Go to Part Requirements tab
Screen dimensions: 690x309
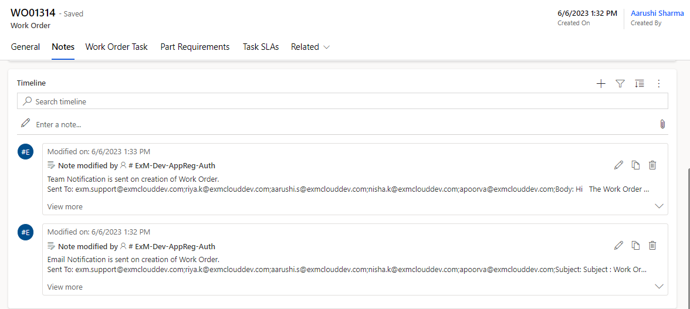pyautogui.click(x=195, y=47)
